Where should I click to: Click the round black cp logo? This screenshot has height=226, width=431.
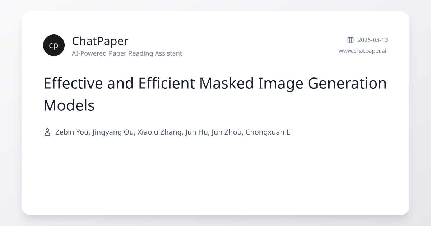[54, 45]
